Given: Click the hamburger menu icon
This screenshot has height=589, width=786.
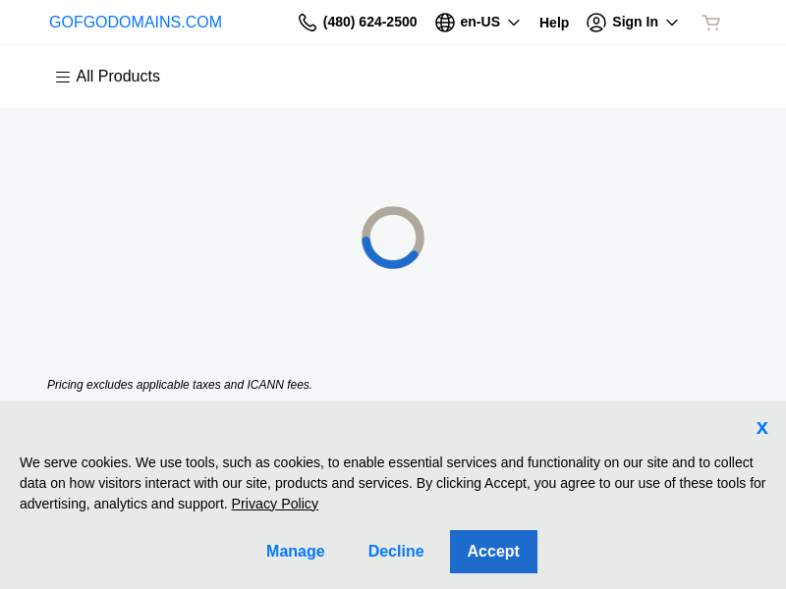Looking at the screenshot, I should coord(63,77).
